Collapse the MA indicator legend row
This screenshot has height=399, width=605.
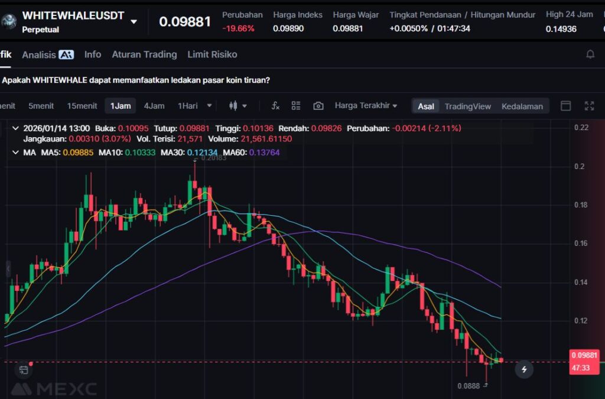click(15, 153)
